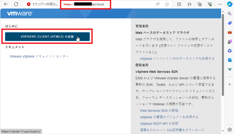Open sidebar Search icon
Screen dimensions: 234x134
click(230, 13)
